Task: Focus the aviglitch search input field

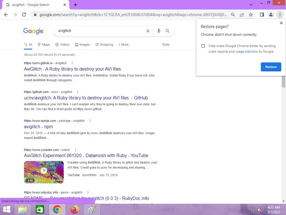Action: (x=100, y=31)
